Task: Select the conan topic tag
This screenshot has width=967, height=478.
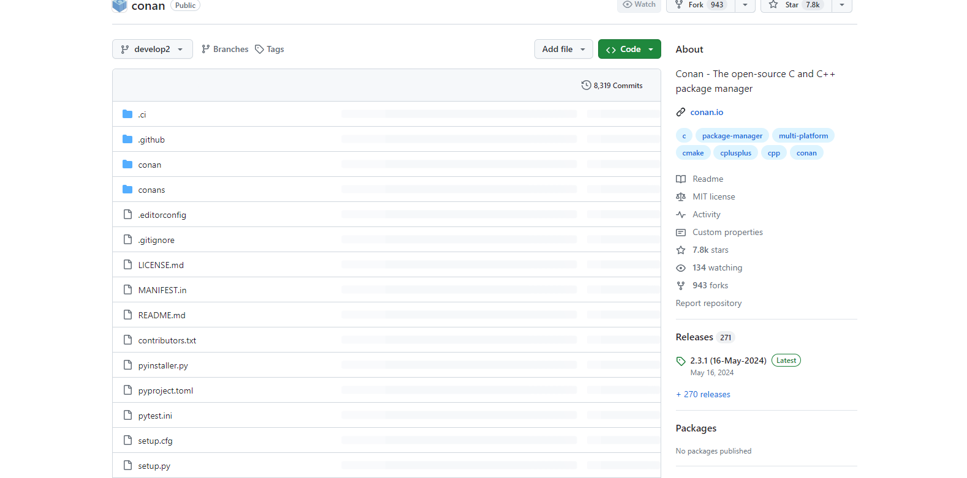Action: tap(806, 153)
